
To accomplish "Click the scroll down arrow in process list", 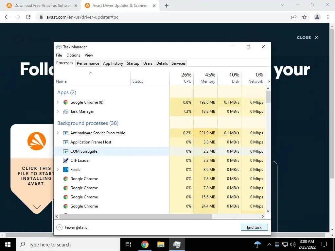I will coord(268,211).
